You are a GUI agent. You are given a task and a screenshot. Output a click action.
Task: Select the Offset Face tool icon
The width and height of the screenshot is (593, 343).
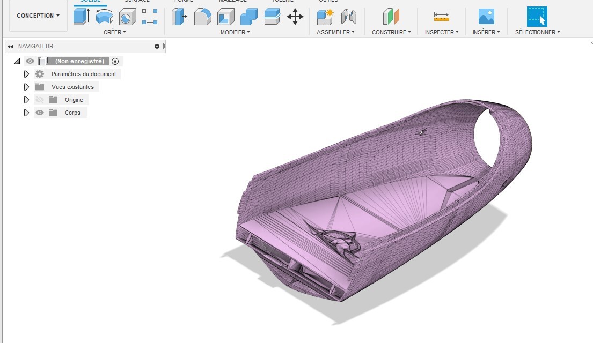(x=272, y=17)
